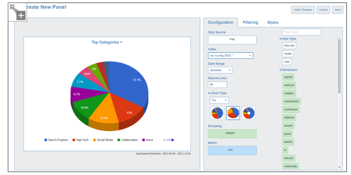The image size is (351, 175).
Task: Select the network dimension
Action: [x=289, y=158]
